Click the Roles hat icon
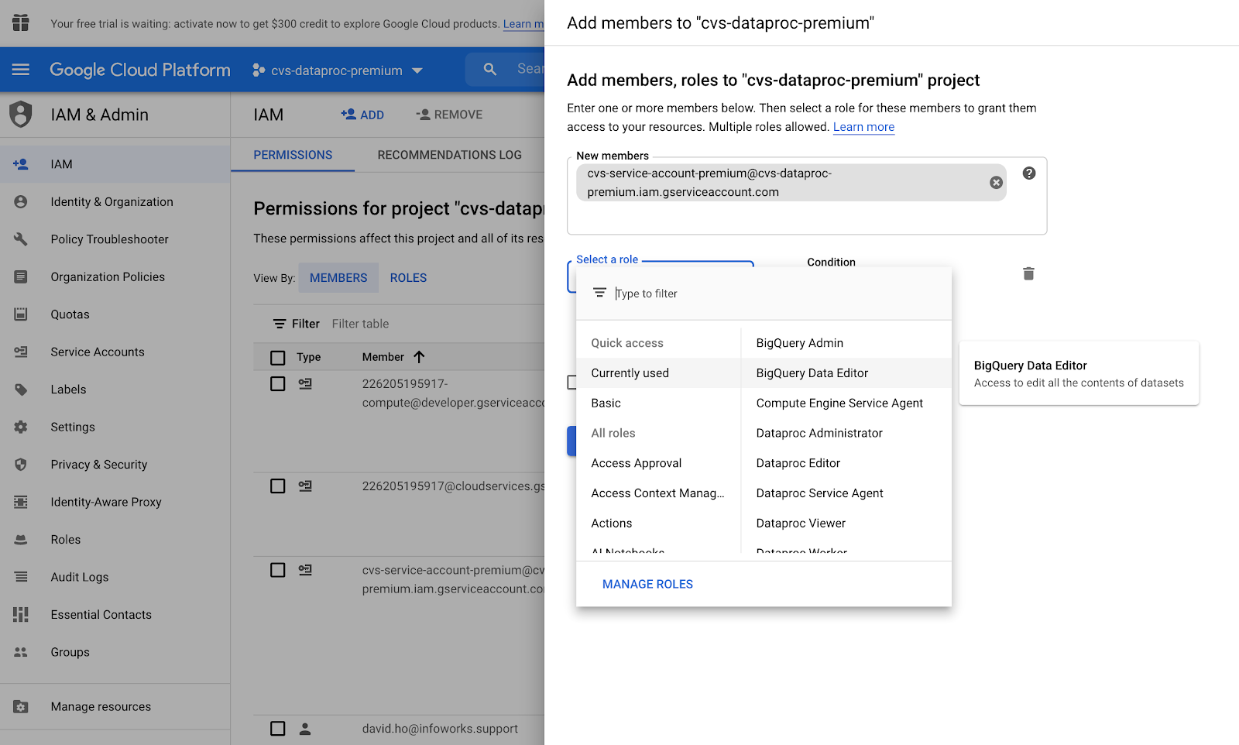This screenshot has width=1239, height=745. tap(21, 540)
